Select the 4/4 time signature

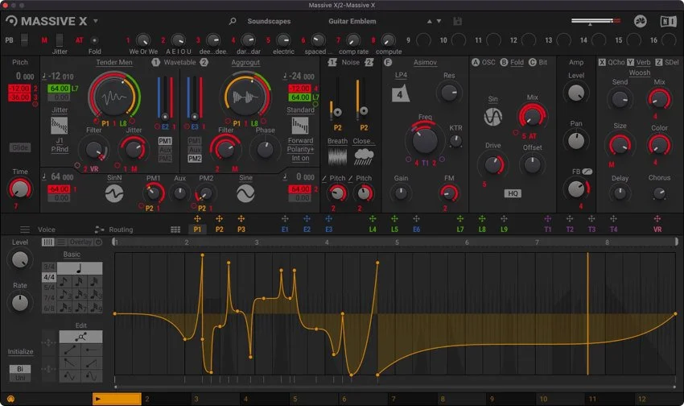tap(49, 277)
